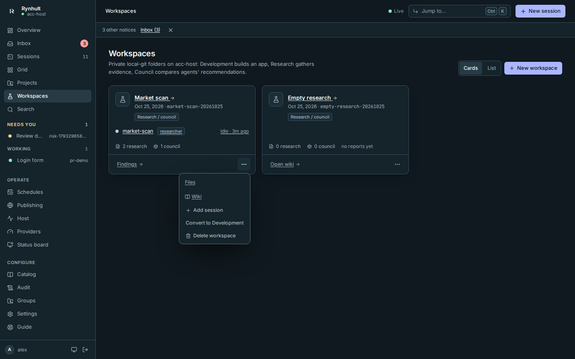Open the Grid view sidebar item

tap(48, 70)
